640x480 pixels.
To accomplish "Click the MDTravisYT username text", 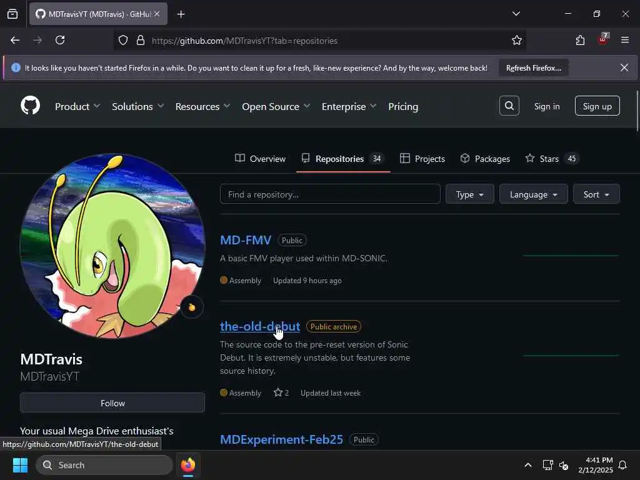I will click(50, 376).
